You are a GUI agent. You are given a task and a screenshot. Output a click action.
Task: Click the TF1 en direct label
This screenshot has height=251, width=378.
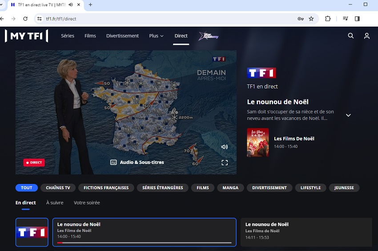click(262, 87)
